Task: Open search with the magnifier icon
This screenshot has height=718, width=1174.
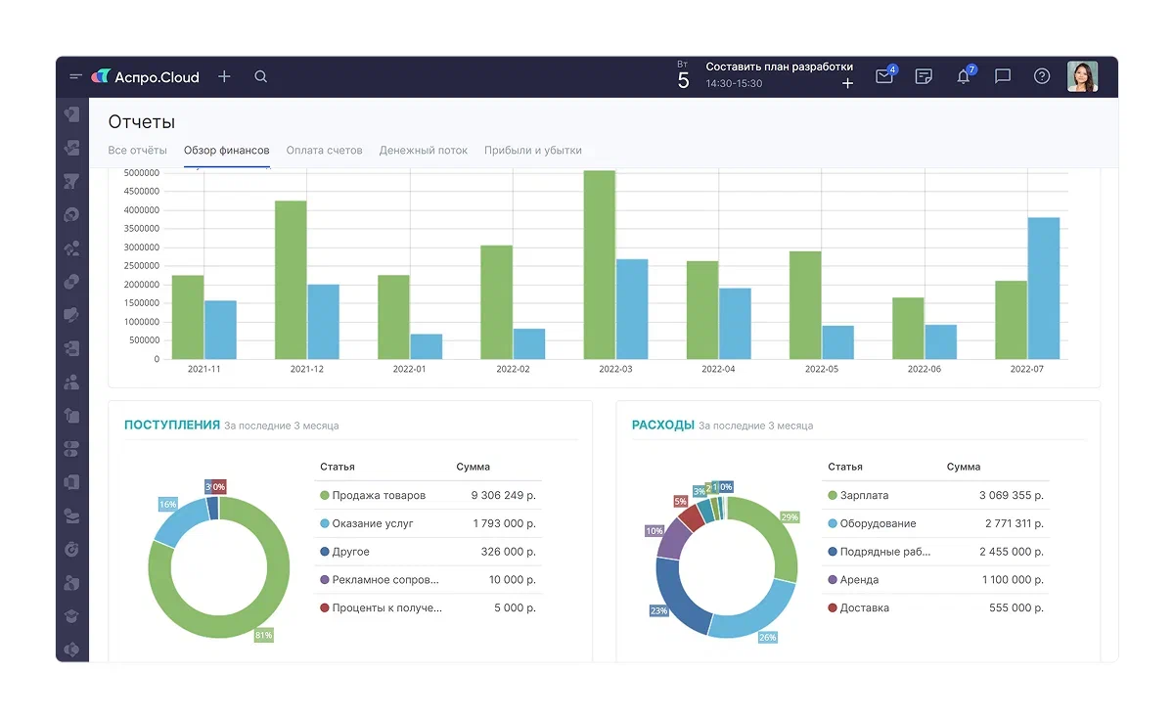Action: pyautogui.click(x=261, y=76)
